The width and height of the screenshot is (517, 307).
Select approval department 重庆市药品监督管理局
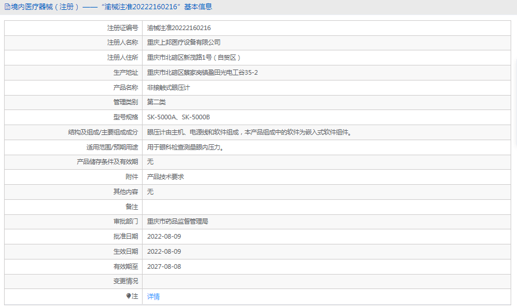(178, 221)
